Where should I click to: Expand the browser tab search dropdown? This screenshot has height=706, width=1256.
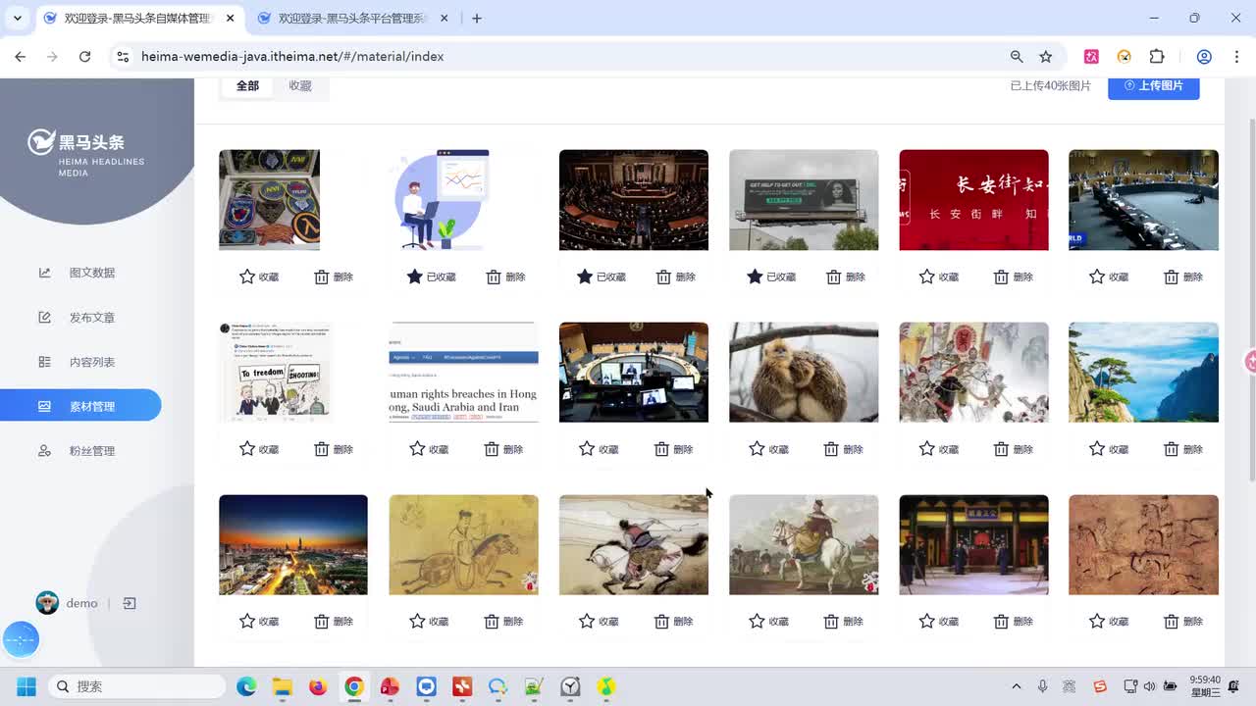coord(17,19)
